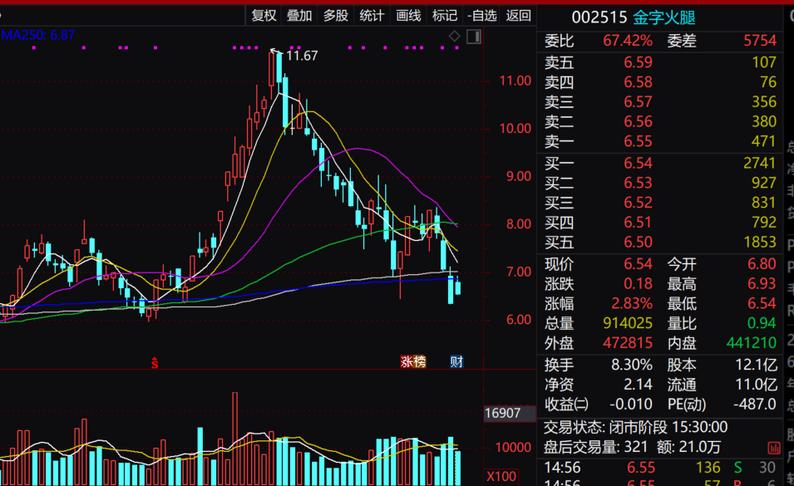Open the 复权 adjustment menu
794x486 pixels.
point(264,16)
